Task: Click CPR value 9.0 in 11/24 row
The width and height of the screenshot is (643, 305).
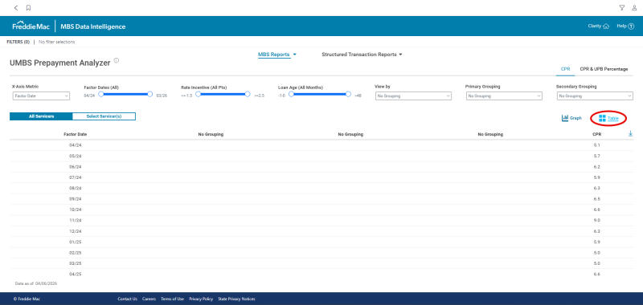Action: coord(596,220)
